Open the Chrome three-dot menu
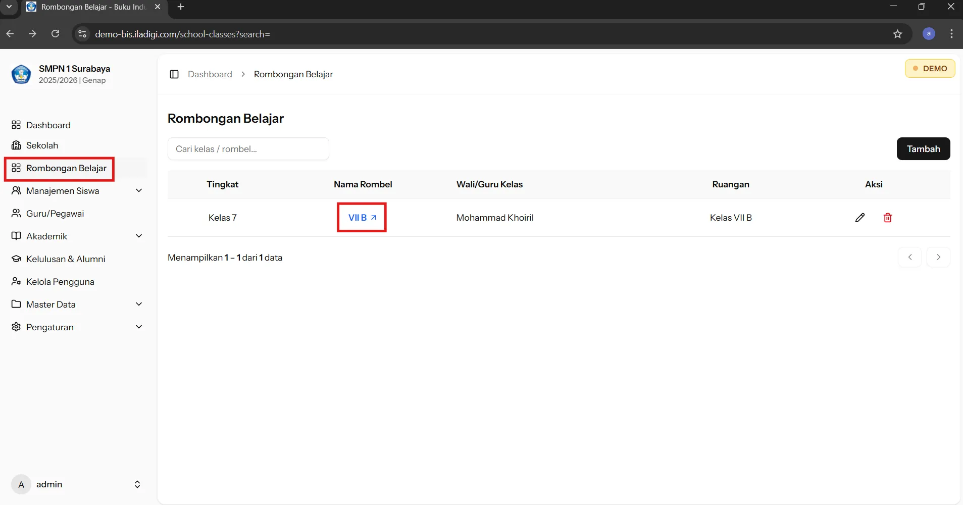The image size is (963, 505). 951,34
